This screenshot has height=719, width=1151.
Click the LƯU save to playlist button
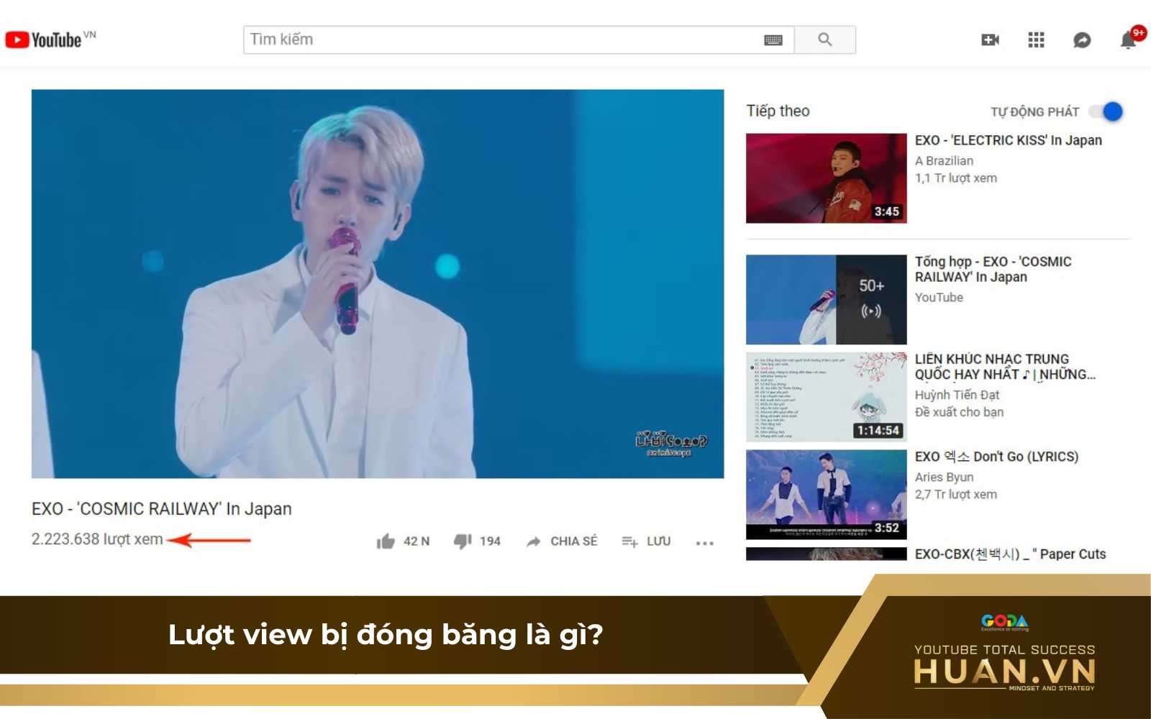click(646, 541)
